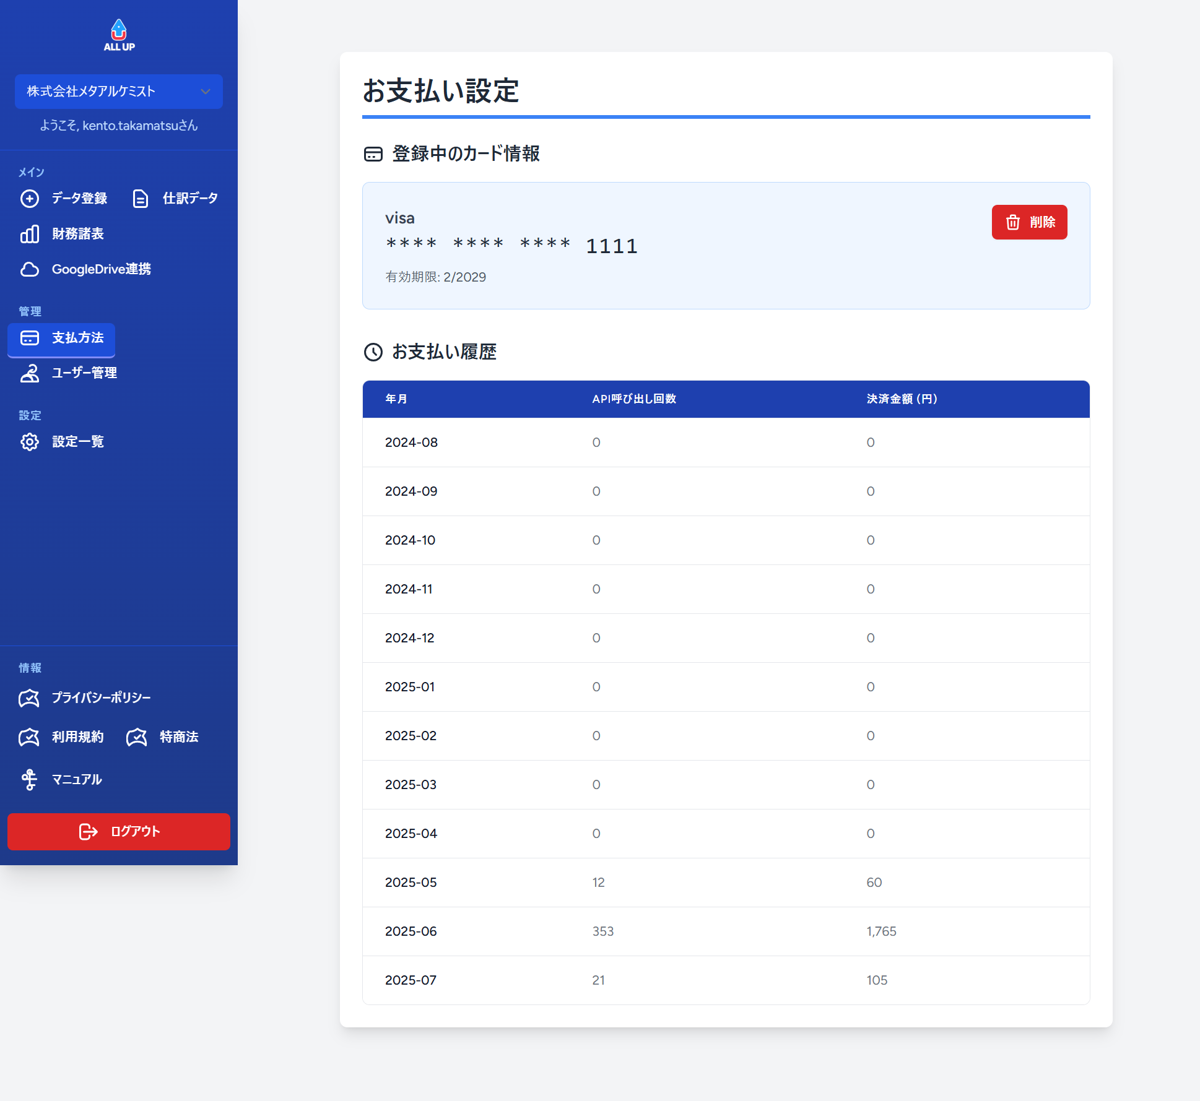Click the 2024-10 row
The height and width of the screenshot is (1101, 1200).
coord(726,540)
